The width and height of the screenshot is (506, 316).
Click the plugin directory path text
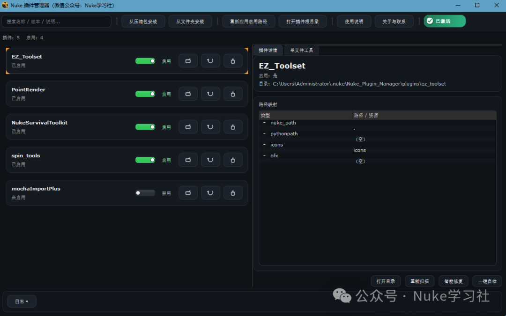click(359, 84)
